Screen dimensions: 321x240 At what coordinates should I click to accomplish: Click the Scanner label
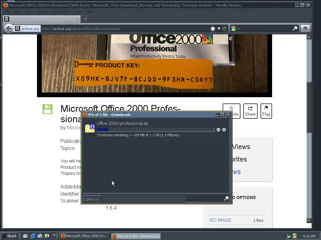69,201
